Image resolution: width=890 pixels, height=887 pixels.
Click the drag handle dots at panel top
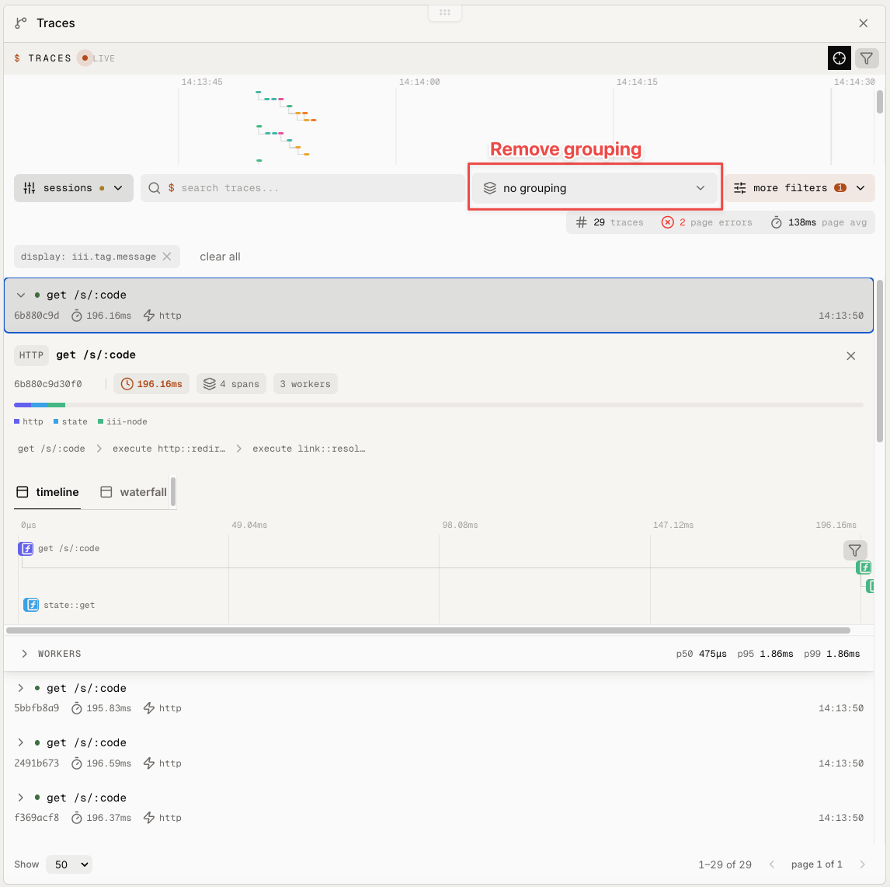445,12
